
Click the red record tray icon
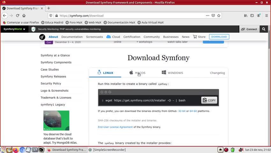point(226,150)
